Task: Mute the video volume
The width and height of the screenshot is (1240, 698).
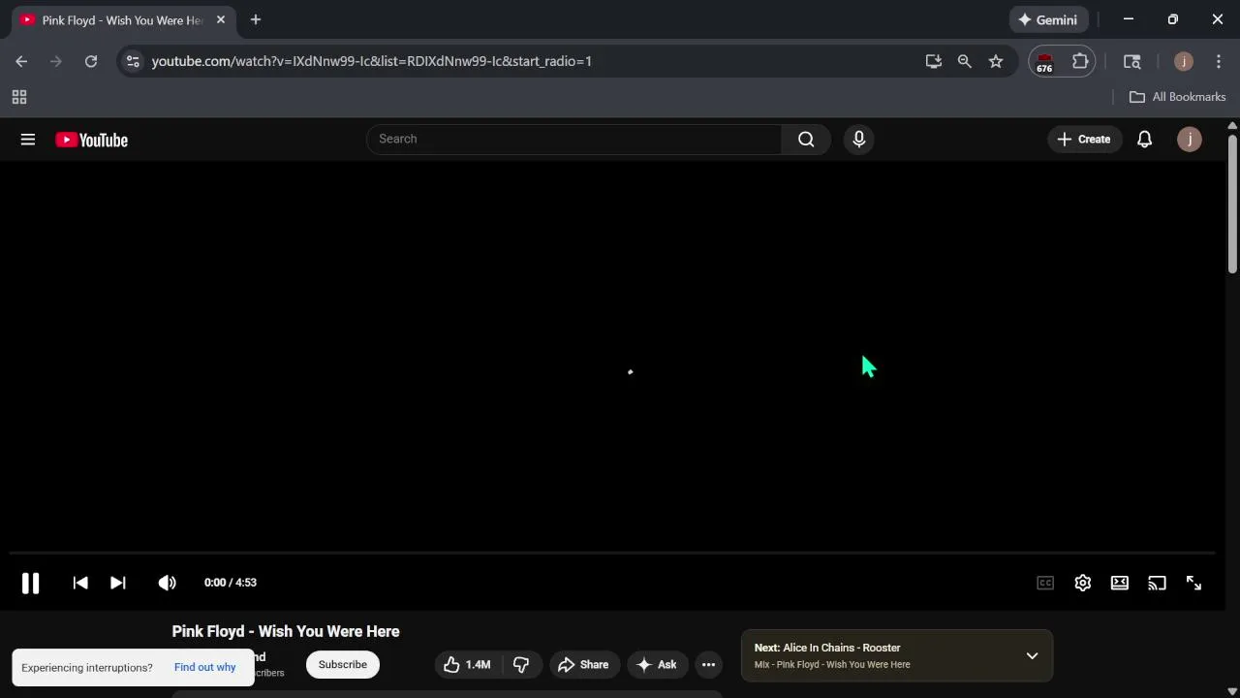Action: pyautogui.click(x=167, y=583)
